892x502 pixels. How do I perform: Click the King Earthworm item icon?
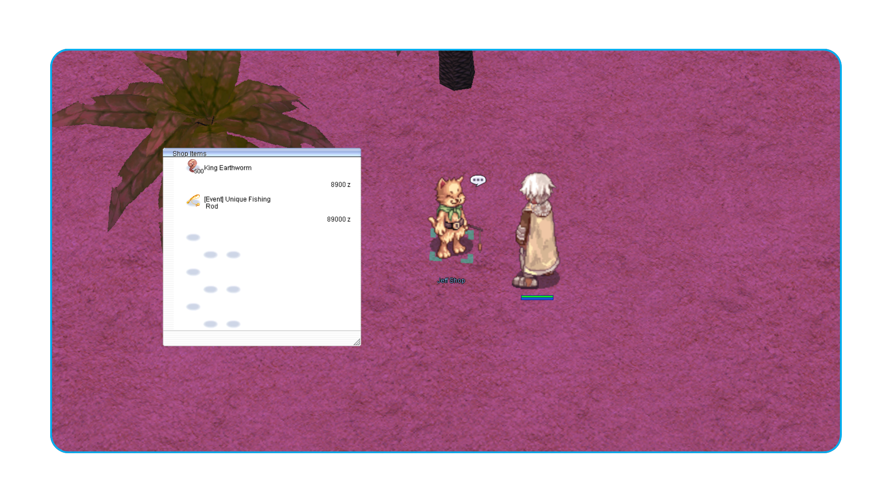point(192,165)
